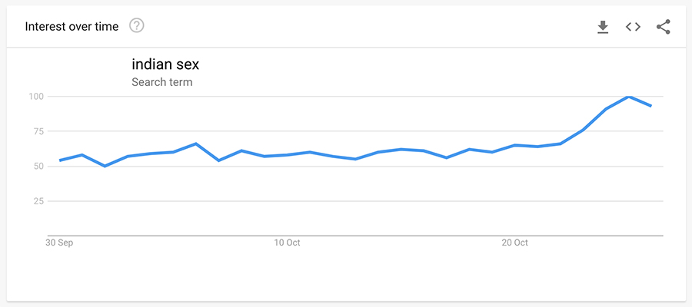This screenshot has width=692, height=307.
Task: Click the first data point of trend line
Action: [x=60, y=160]
